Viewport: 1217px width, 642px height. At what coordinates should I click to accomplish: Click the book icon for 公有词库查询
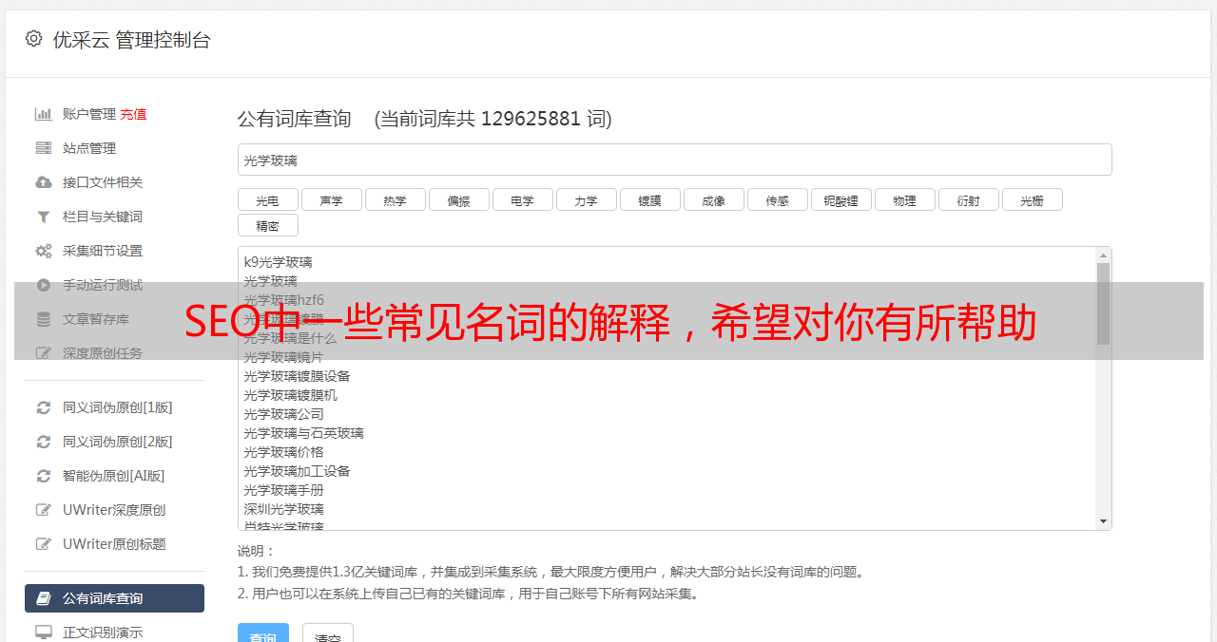[x=43, y=598]
